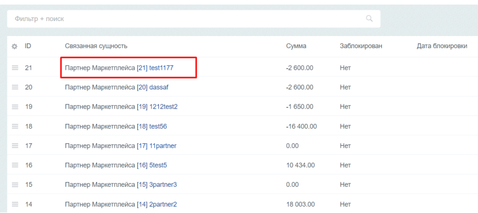Sort by Дата блокировки column header

(x=442, y=46)
